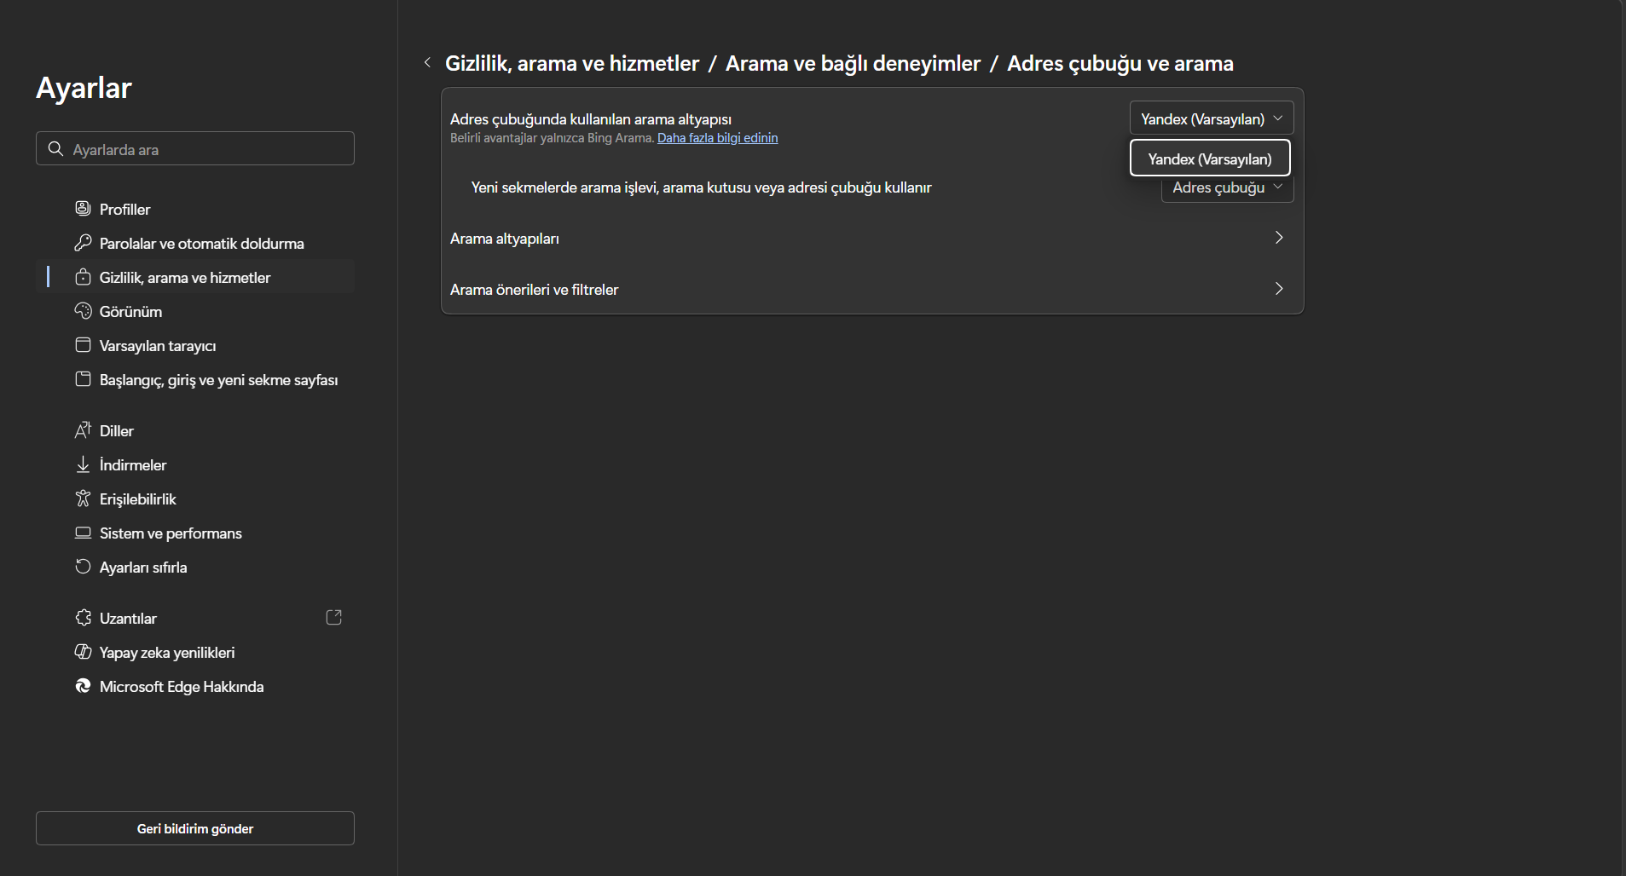Click Daha fazla bilgi edinin link
The height and width of the screenshot is (876, 1626).
717,138
